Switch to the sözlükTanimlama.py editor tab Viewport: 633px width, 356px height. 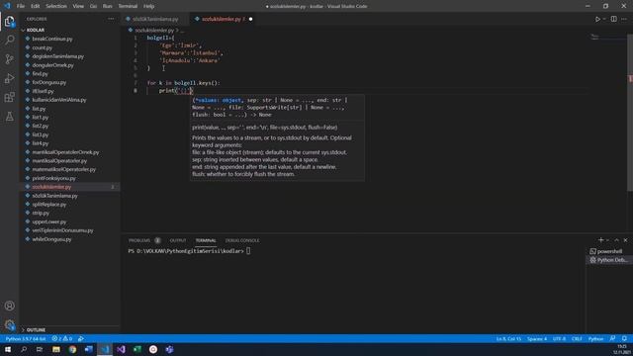coord(155,19)
